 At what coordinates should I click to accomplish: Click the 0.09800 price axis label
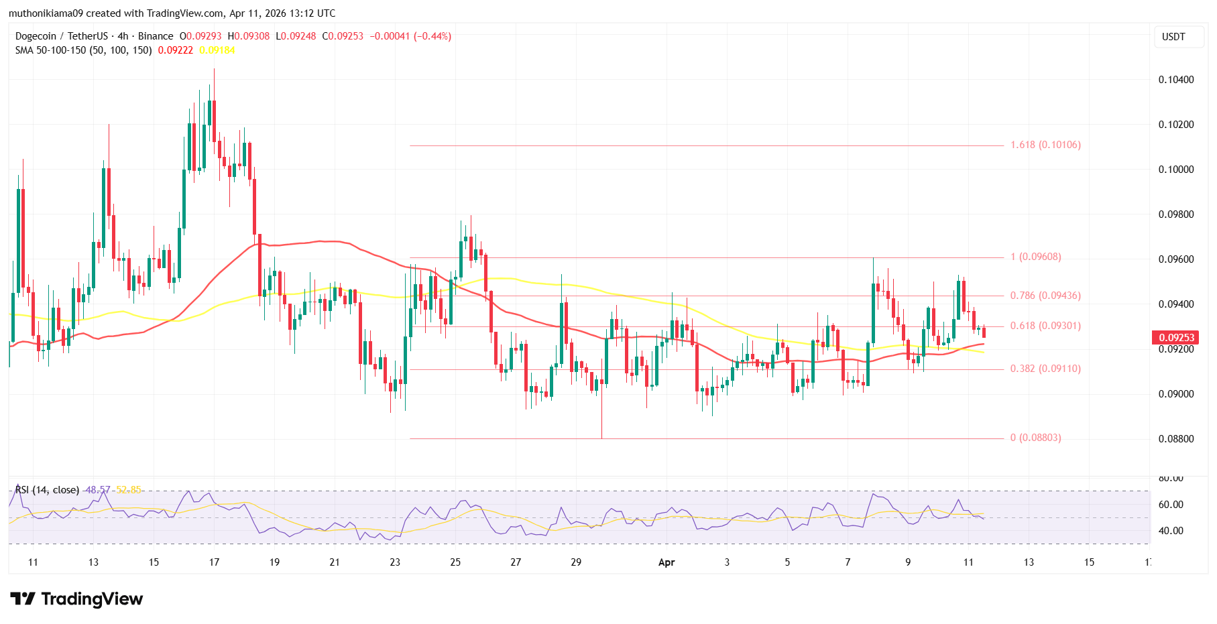[1176, 214]
